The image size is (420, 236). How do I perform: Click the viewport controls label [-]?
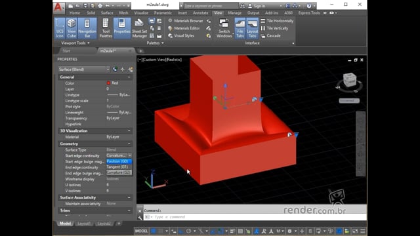pos(140,60)
